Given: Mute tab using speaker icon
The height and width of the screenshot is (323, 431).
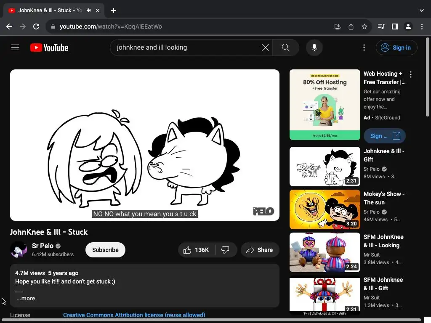Looking at the screenshot, I should click(x=88, y=11).
